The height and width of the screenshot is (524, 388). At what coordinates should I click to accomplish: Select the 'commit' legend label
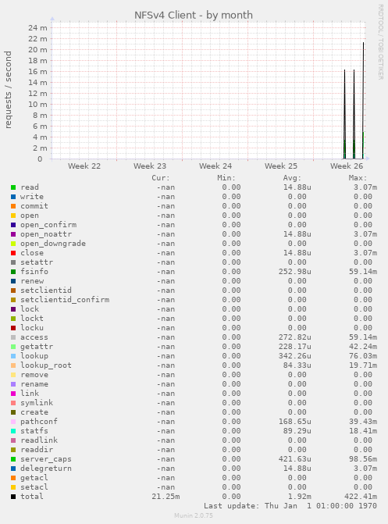click(34, 206)
